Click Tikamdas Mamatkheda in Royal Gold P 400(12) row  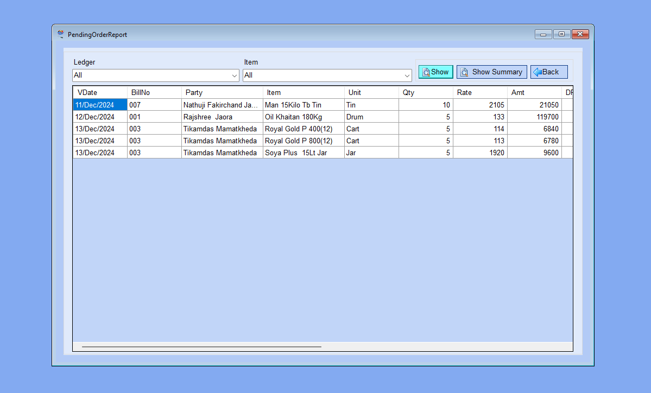pos(222,129)
